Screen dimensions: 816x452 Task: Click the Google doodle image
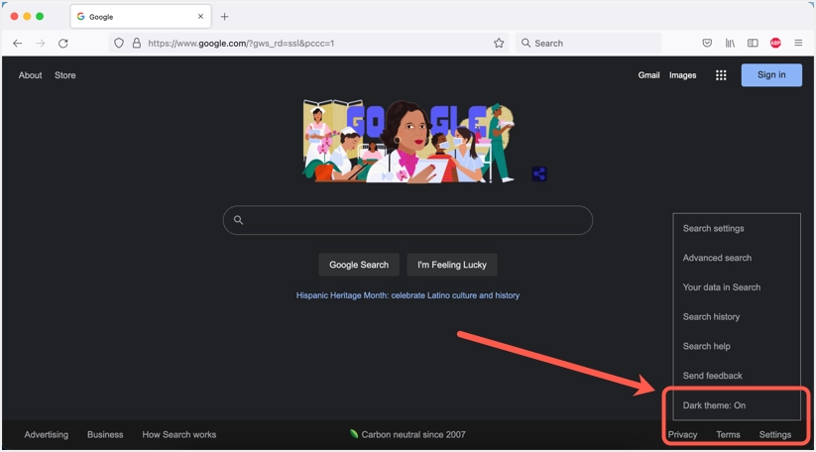tap(408, 141)
